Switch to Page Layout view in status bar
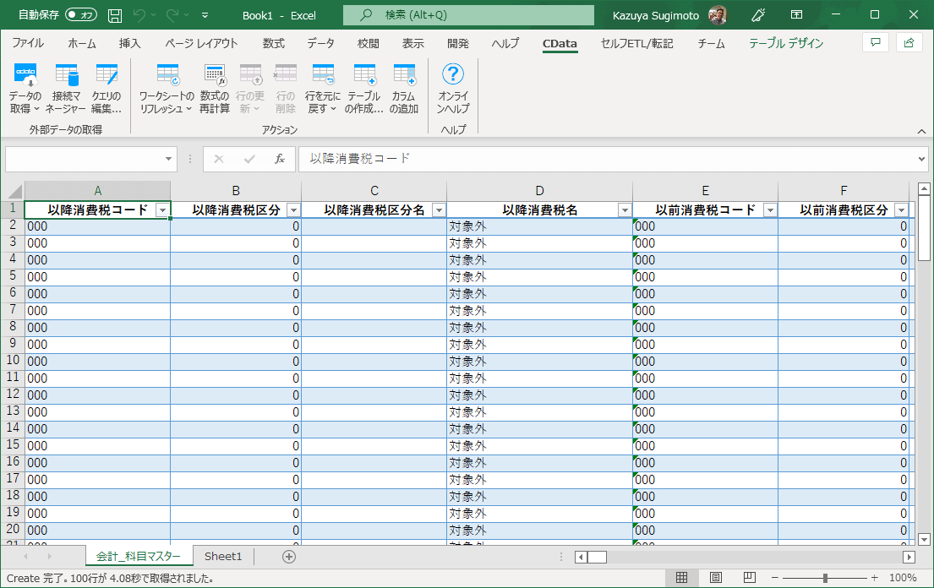 [x=715, y=578]
